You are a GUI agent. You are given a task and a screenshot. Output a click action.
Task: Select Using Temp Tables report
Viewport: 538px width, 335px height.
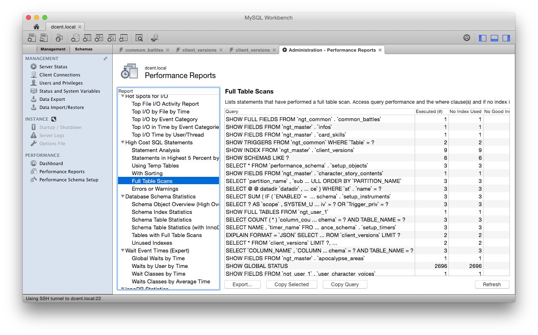(x=155, y=165)
